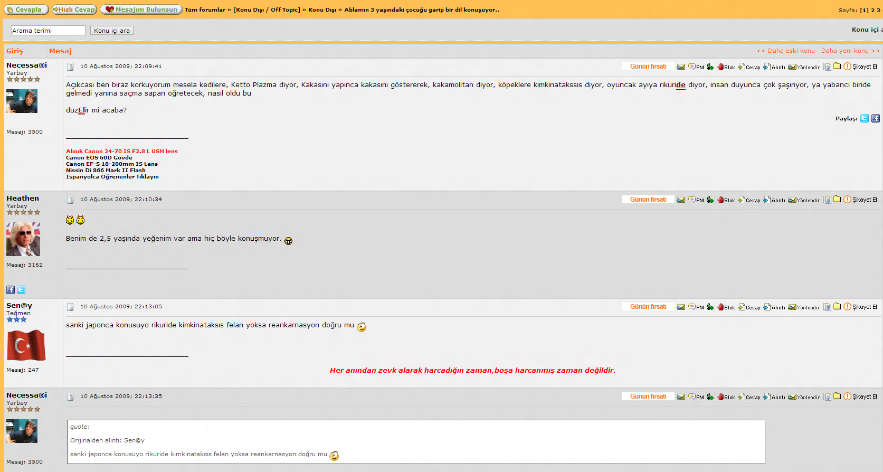This screenshot has width=883, height=472.
Task: Click the Mesajım Bulunsun button
Action: click(141, 10)
